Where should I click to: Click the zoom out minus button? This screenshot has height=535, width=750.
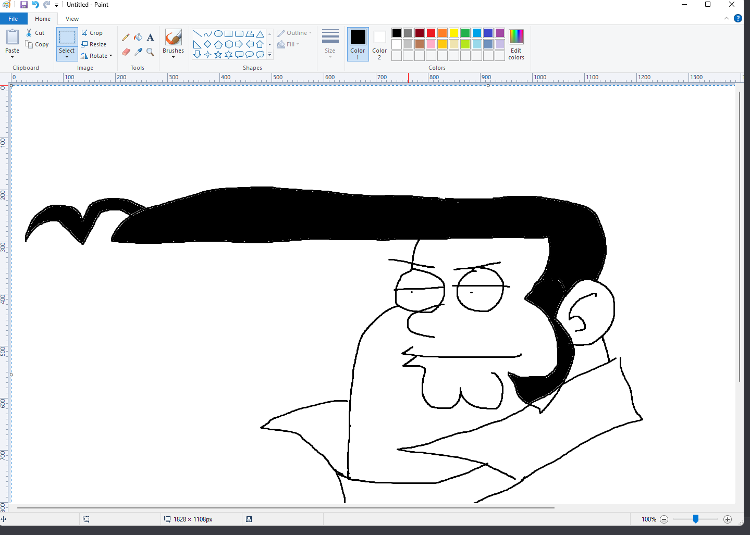[x=664, y=519]
